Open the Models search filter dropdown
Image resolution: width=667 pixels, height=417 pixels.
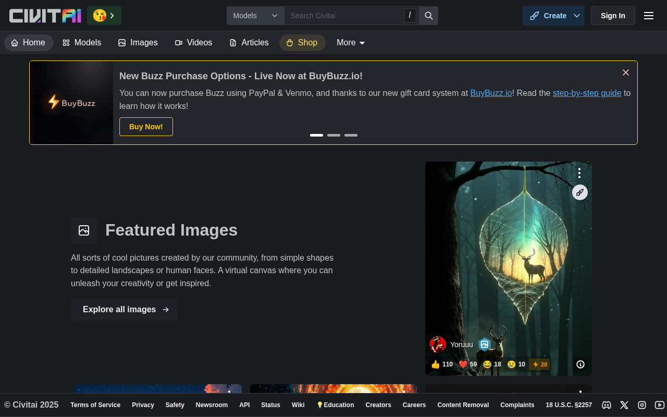point(255,16)
